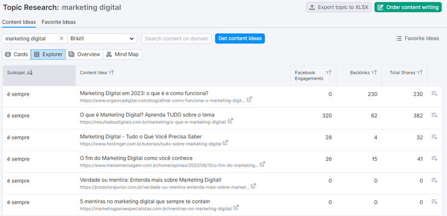Select Total Shares value 32

click(420, 137)
